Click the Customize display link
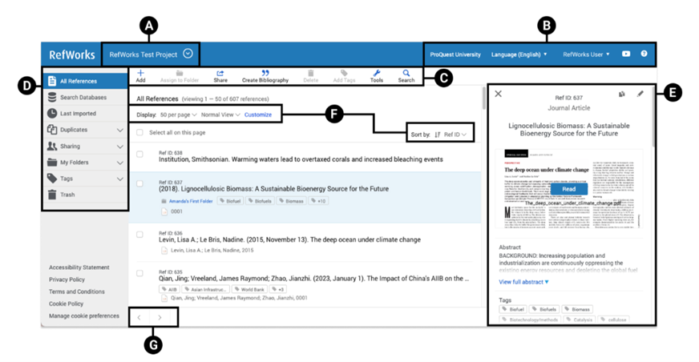This screenshot has width=699, height=362. (x=257, y=115)
